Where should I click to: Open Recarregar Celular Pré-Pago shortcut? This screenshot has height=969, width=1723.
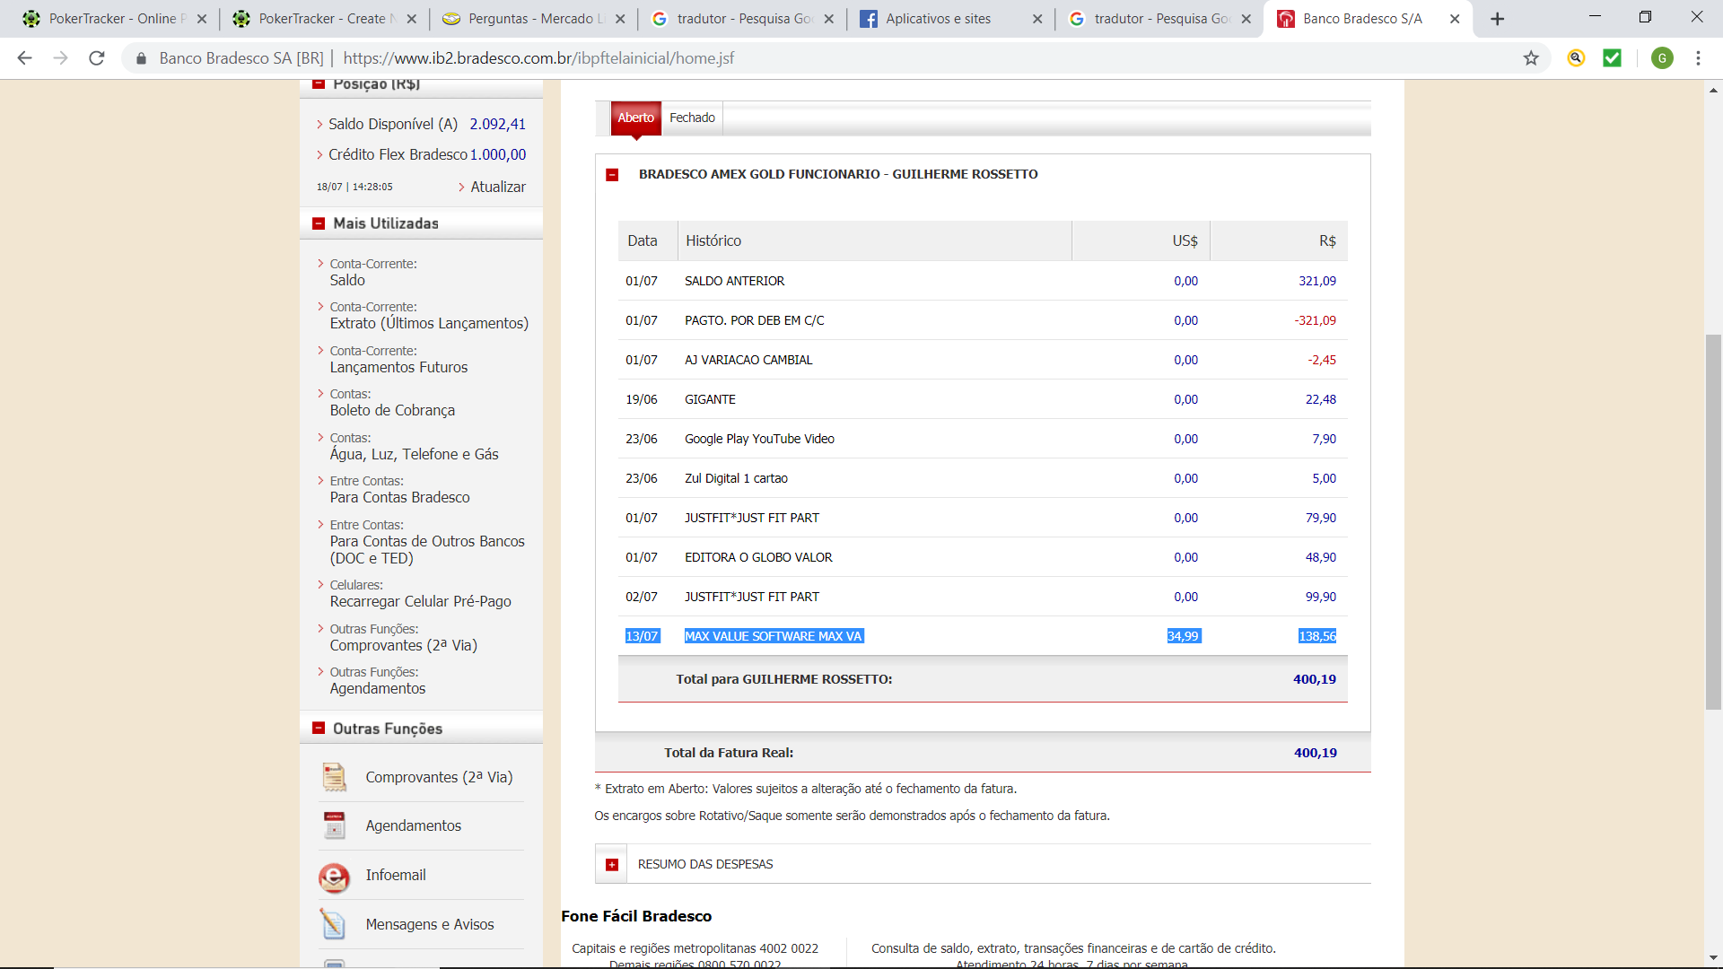pyautogui.click(x=420, y=601)
